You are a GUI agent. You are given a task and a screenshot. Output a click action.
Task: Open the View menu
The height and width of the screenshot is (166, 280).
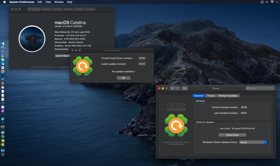point(48,2)
